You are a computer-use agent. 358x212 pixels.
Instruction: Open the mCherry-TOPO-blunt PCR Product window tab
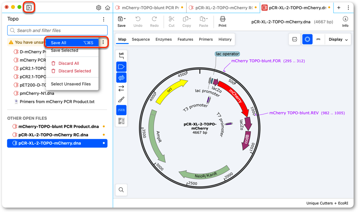point(150,8)
